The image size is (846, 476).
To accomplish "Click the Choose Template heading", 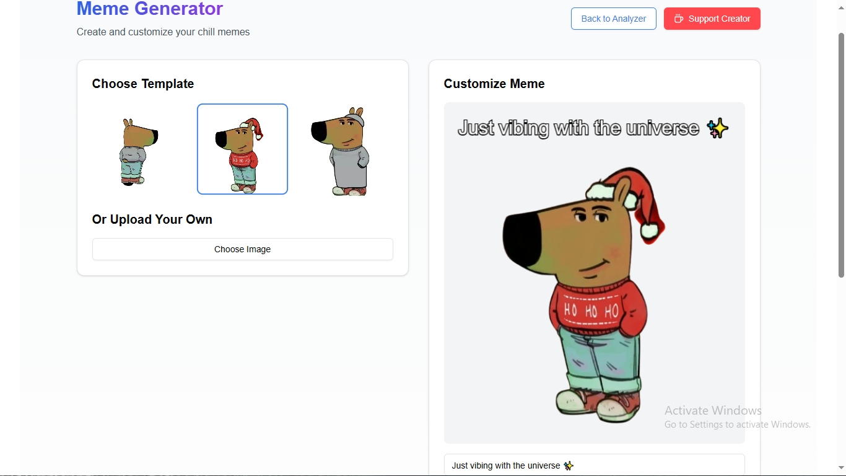I will pos(143,84).
